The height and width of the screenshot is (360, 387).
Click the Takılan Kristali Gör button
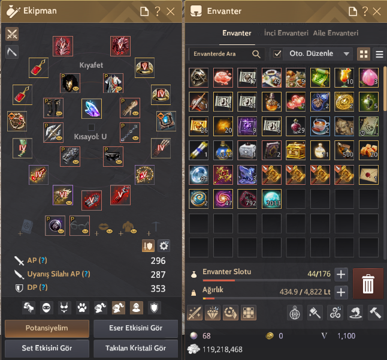tap(135, 348)
